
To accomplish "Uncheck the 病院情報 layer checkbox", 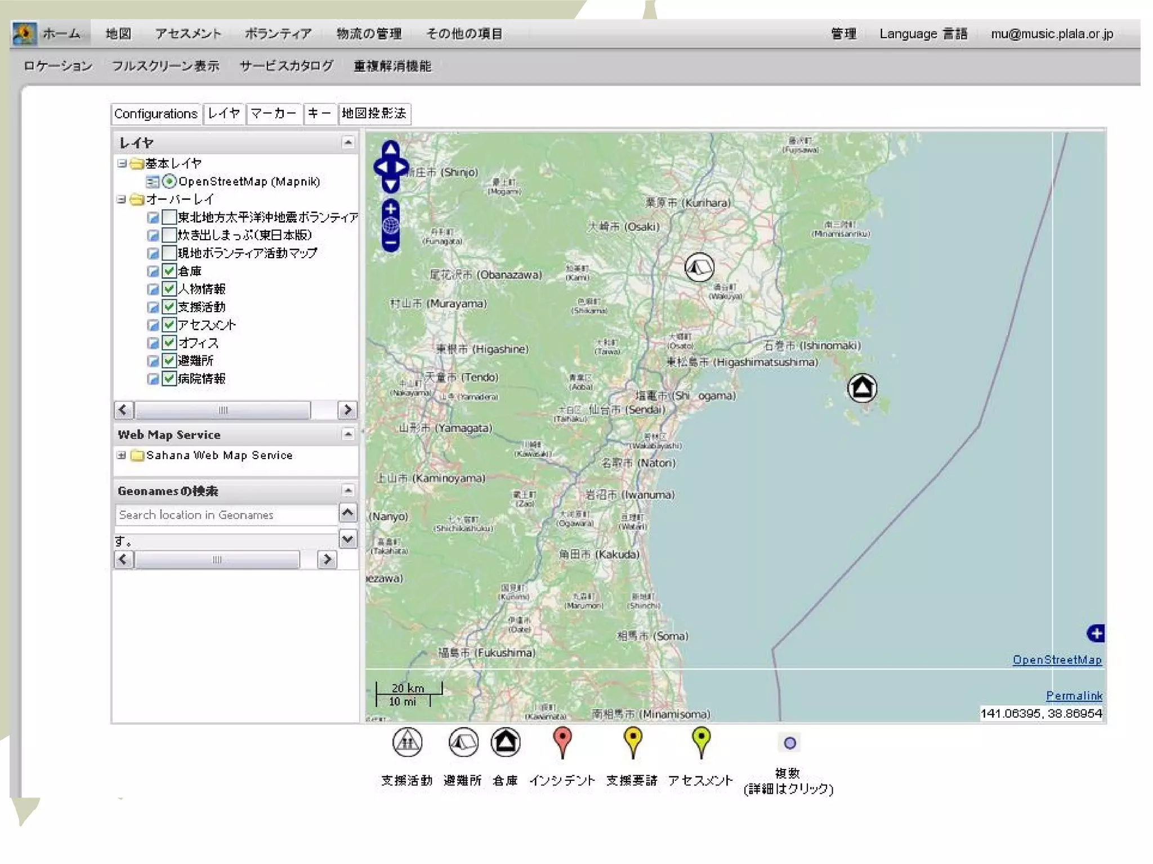I will tap(169, 379).
